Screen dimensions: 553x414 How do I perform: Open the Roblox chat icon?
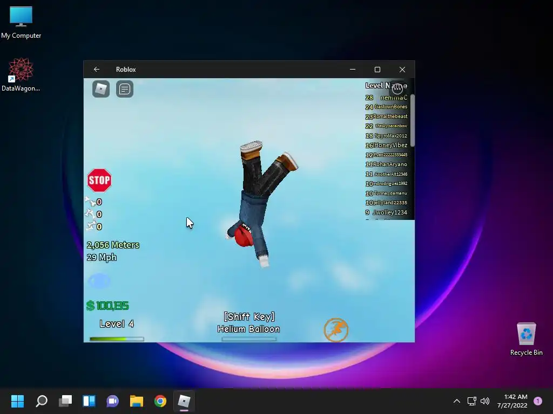125,89
